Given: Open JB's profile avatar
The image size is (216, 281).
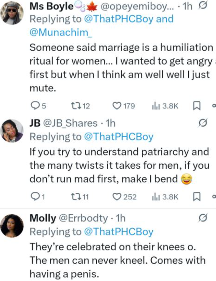Looking at the screenshot, I should [x=12, y=131].
